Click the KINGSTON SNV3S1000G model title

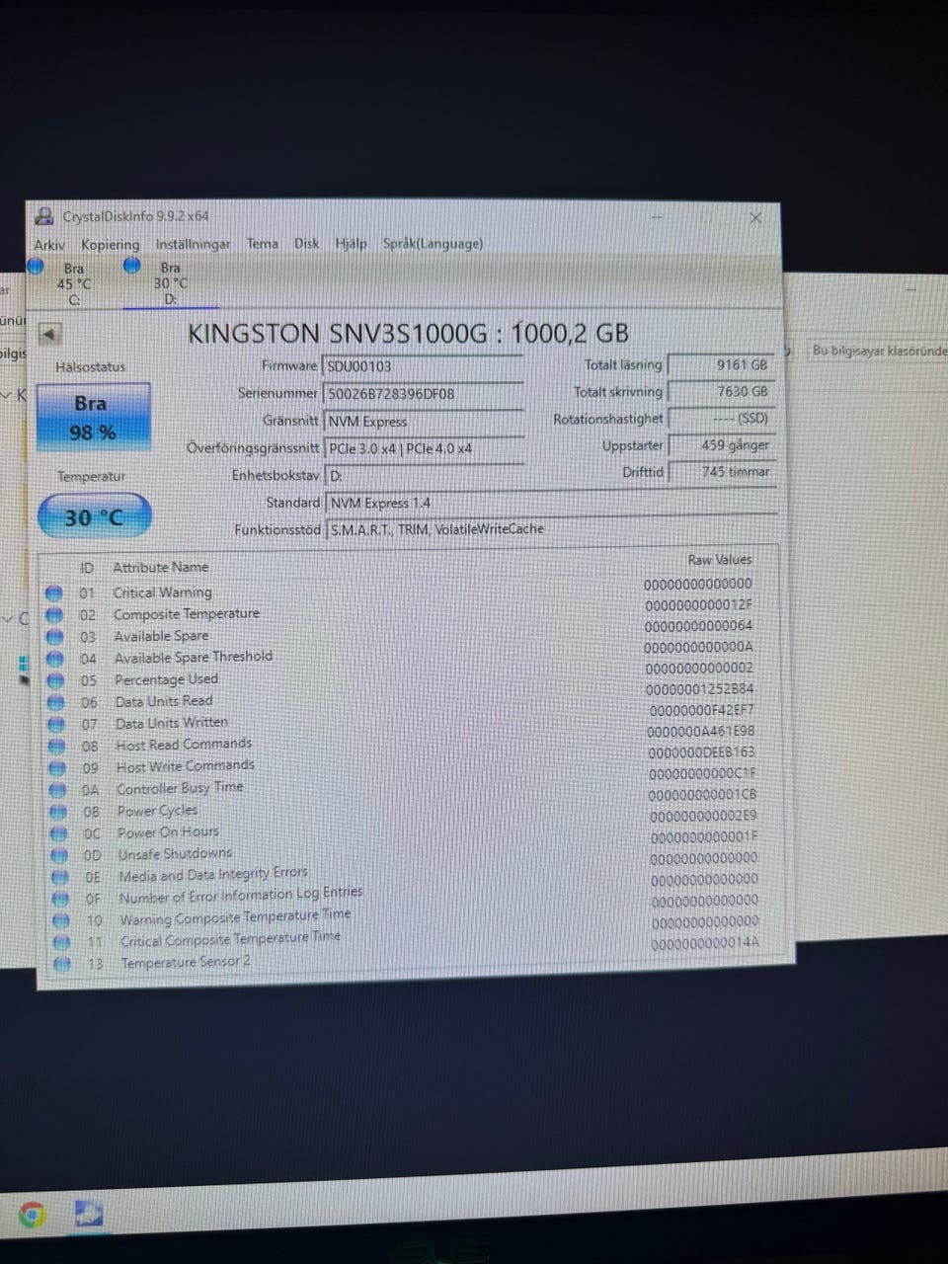[408, 333]
